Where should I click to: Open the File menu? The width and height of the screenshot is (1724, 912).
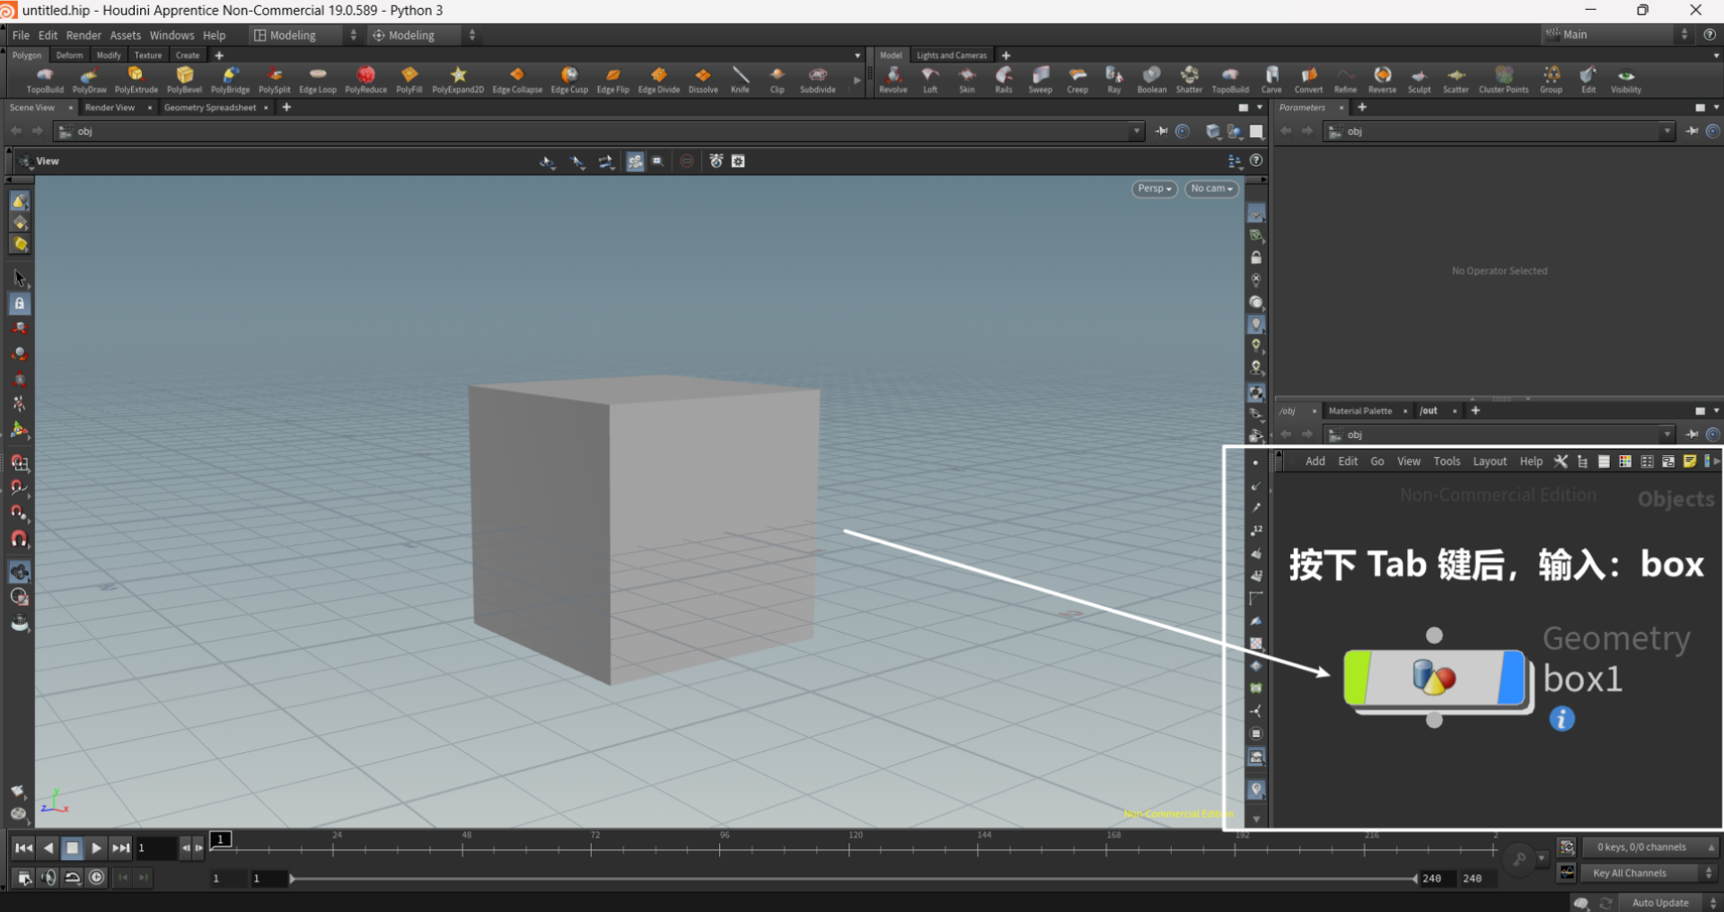tap(21, 35)
